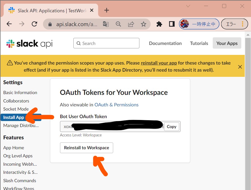Viewport: 251px width, 190px height.
Task: Dismiss the yellow warning banner
Action: (240, 67)
